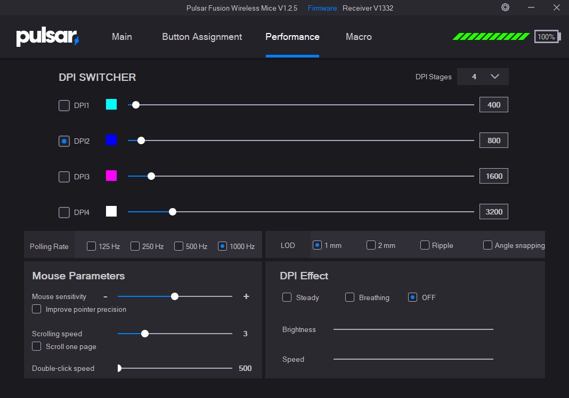569x398 pixels.
Task: Click the minus icon for mouse sensitivity
Action: click(x=105, y=296)
